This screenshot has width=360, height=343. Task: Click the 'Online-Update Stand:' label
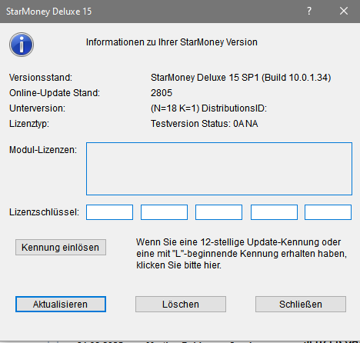coord(55,93)
